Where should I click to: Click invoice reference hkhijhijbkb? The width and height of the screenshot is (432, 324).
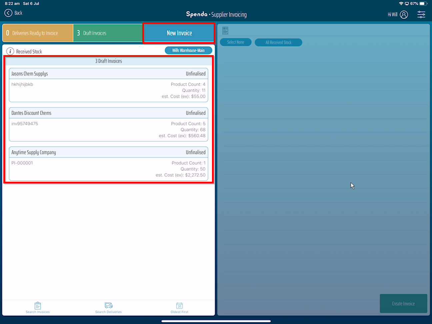point(22,85)
